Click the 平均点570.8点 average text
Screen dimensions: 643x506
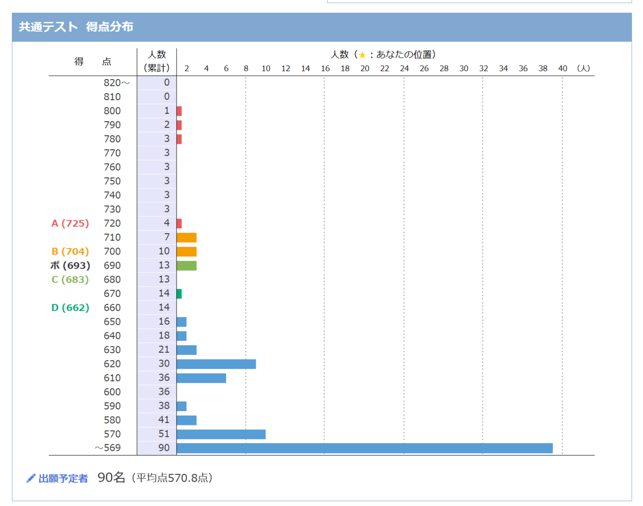(x=172, y=478)
